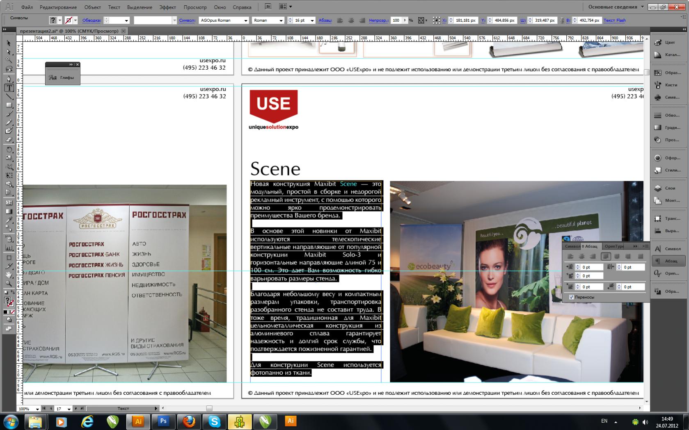
Task: Open the Файл menu
Action: 27,7
